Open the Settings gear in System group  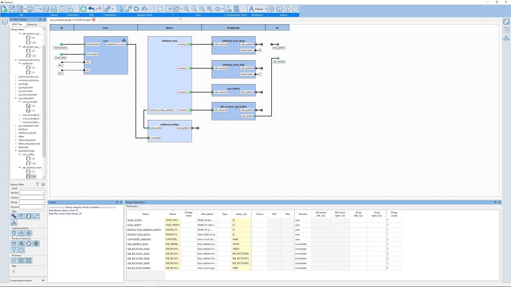pyautogui.click(x=271, y=9)
